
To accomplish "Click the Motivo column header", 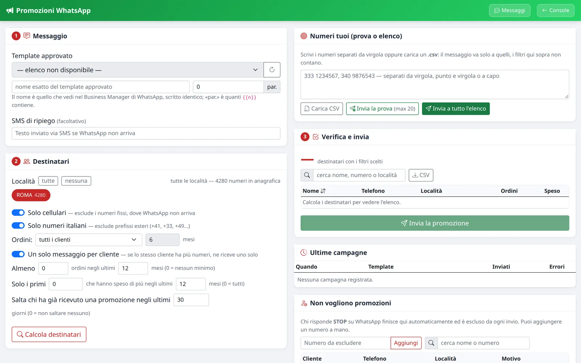I will click(x=511, y=359).
